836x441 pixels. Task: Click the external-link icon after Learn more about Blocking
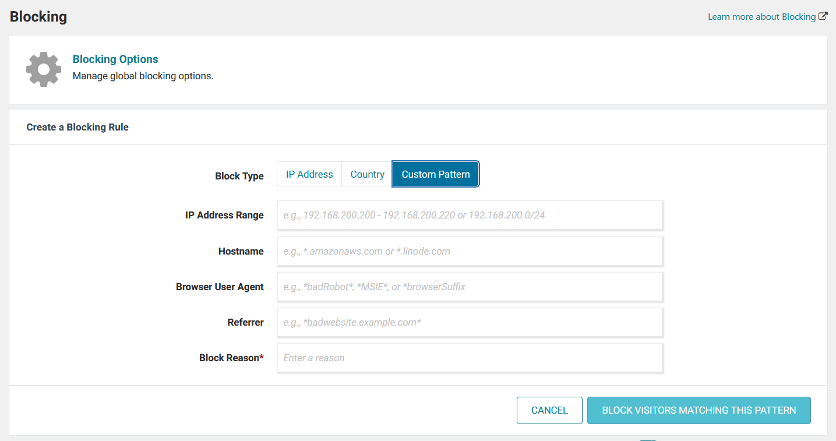point(823,16)
